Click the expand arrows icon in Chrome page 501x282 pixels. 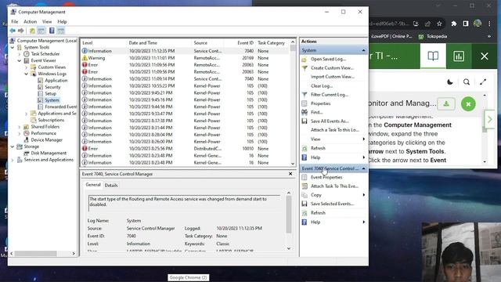pyautogui.click(x=483, y=82)
